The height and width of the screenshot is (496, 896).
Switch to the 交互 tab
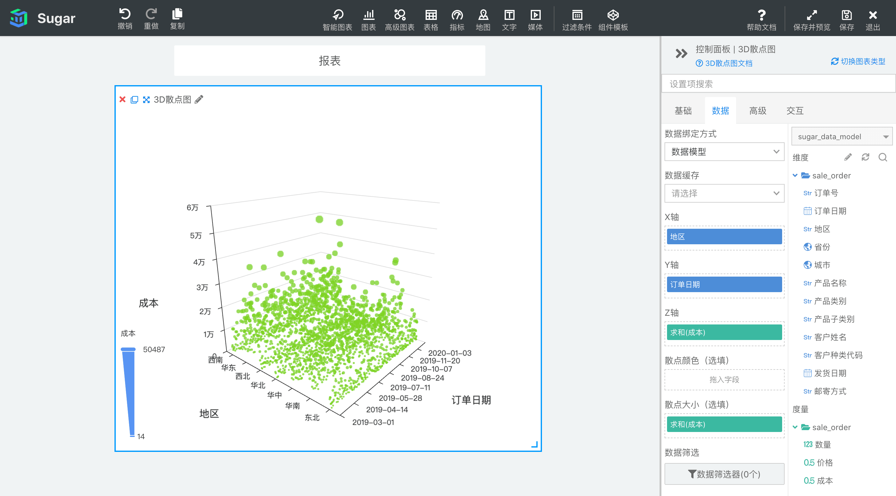point(795,111)
